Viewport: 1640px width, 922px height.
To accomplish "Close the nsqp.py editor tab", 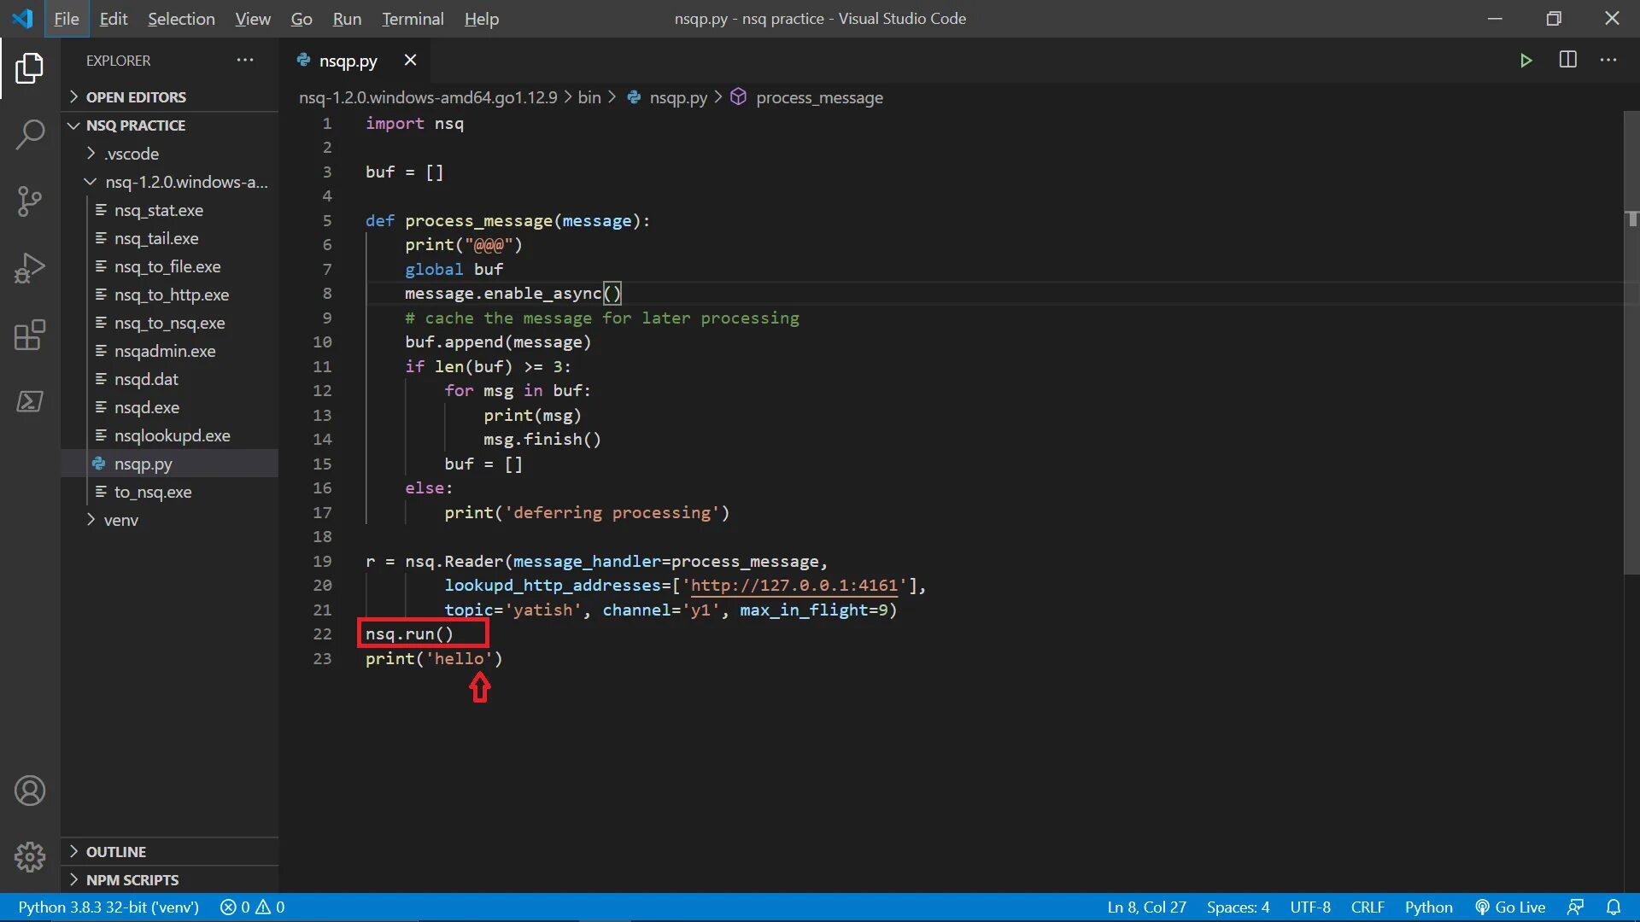I will [410, 61].
